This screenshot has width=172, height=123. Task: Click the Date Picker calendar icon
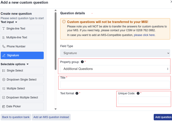pos(3,107)
